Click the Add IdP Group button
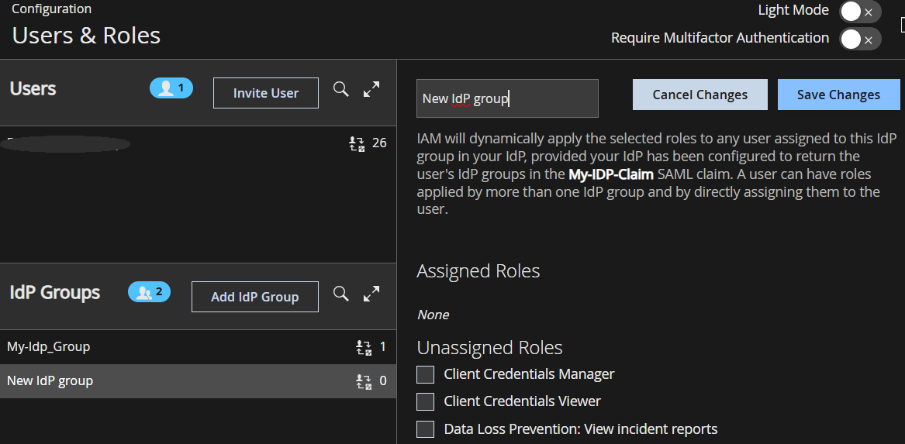This screenshot has height=444, width=905. [254, 297]
